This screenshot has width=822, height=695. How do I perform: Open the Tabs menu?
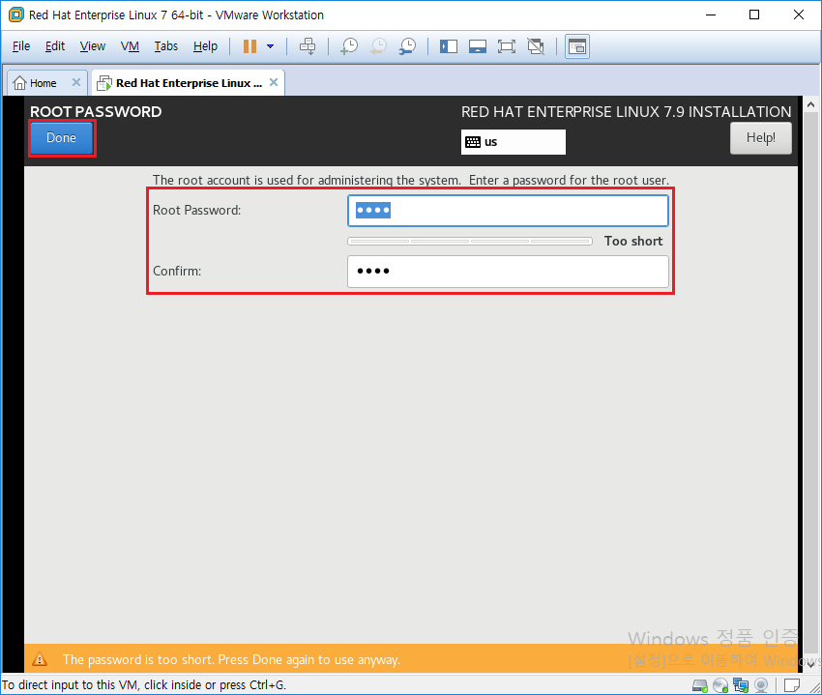(x=165, y=46)
